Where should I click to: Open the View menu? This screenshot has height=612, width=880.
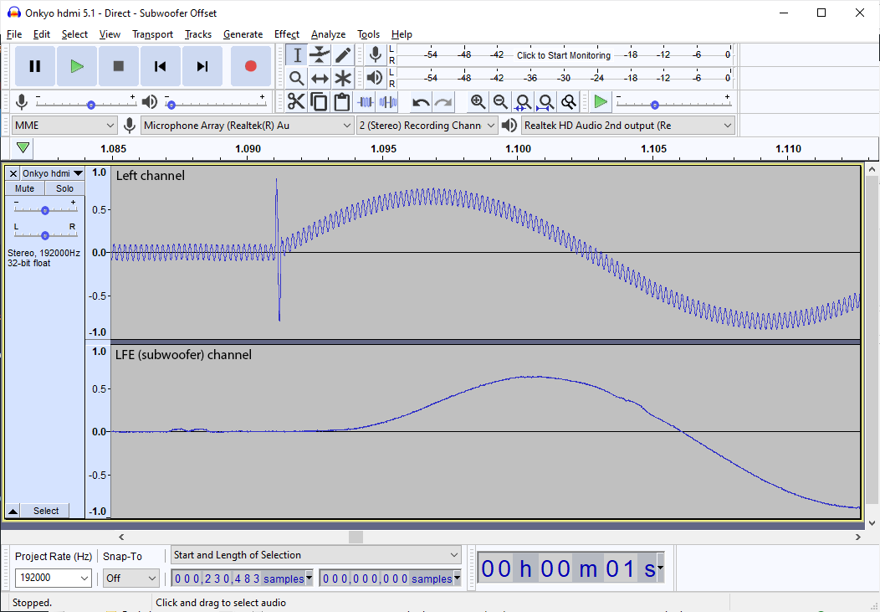click(110, 34)
